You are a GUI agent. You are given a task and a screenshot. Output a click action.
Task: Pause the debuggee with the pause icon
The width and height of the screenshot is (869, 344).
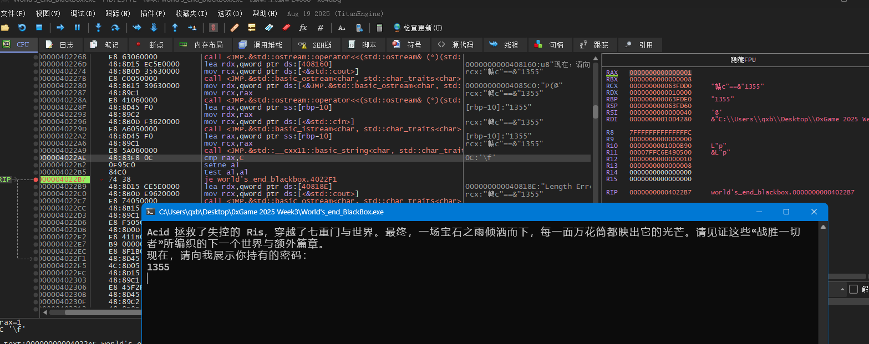pyautogui.click(x=77, y=28)
